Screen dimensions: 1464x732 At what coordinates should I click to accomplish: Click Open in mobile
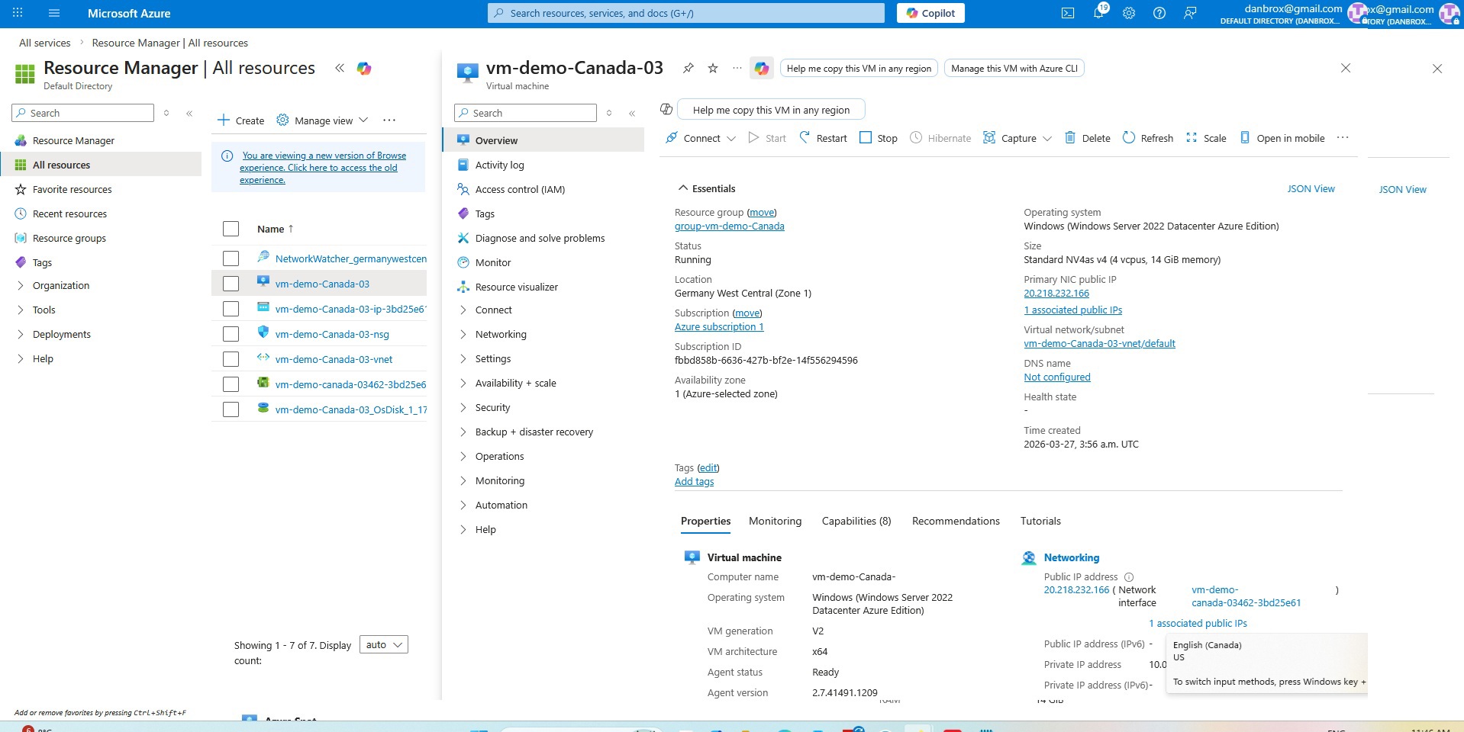(1282, 138)
